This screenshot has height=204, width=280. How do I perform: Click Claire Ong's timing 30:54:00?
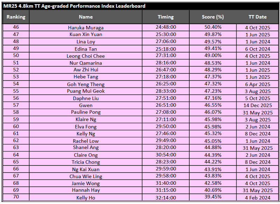pos(165,155)
